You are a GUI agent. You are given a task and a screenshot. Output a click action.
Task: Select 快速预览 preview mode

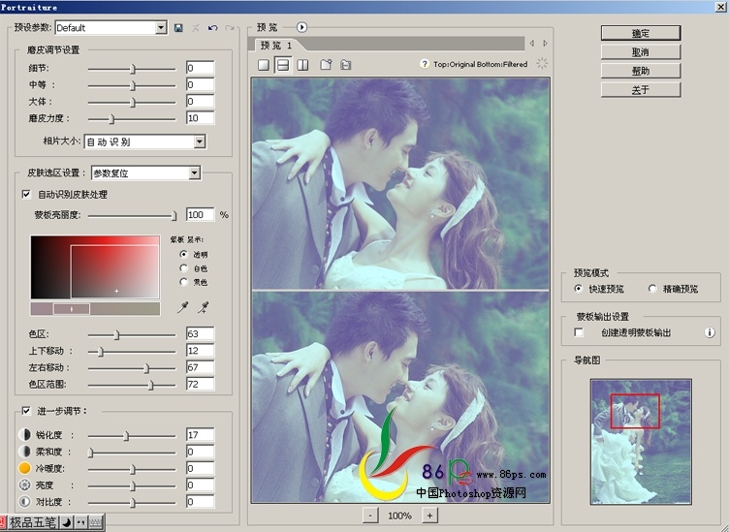[579, 289]
